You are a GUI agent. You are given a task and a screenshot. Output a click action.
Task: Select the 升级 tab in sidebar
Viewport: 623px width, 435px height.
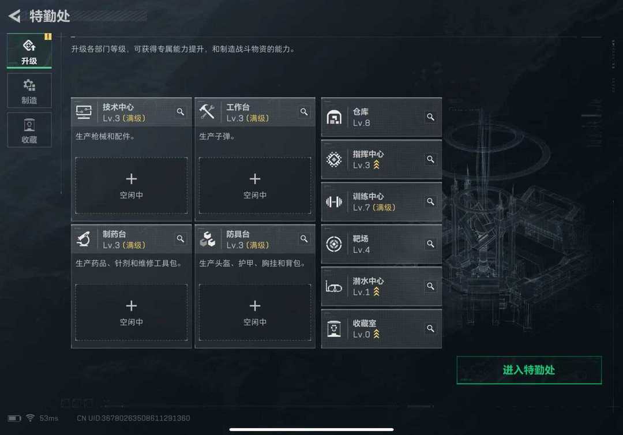click(x=29, y=51)
